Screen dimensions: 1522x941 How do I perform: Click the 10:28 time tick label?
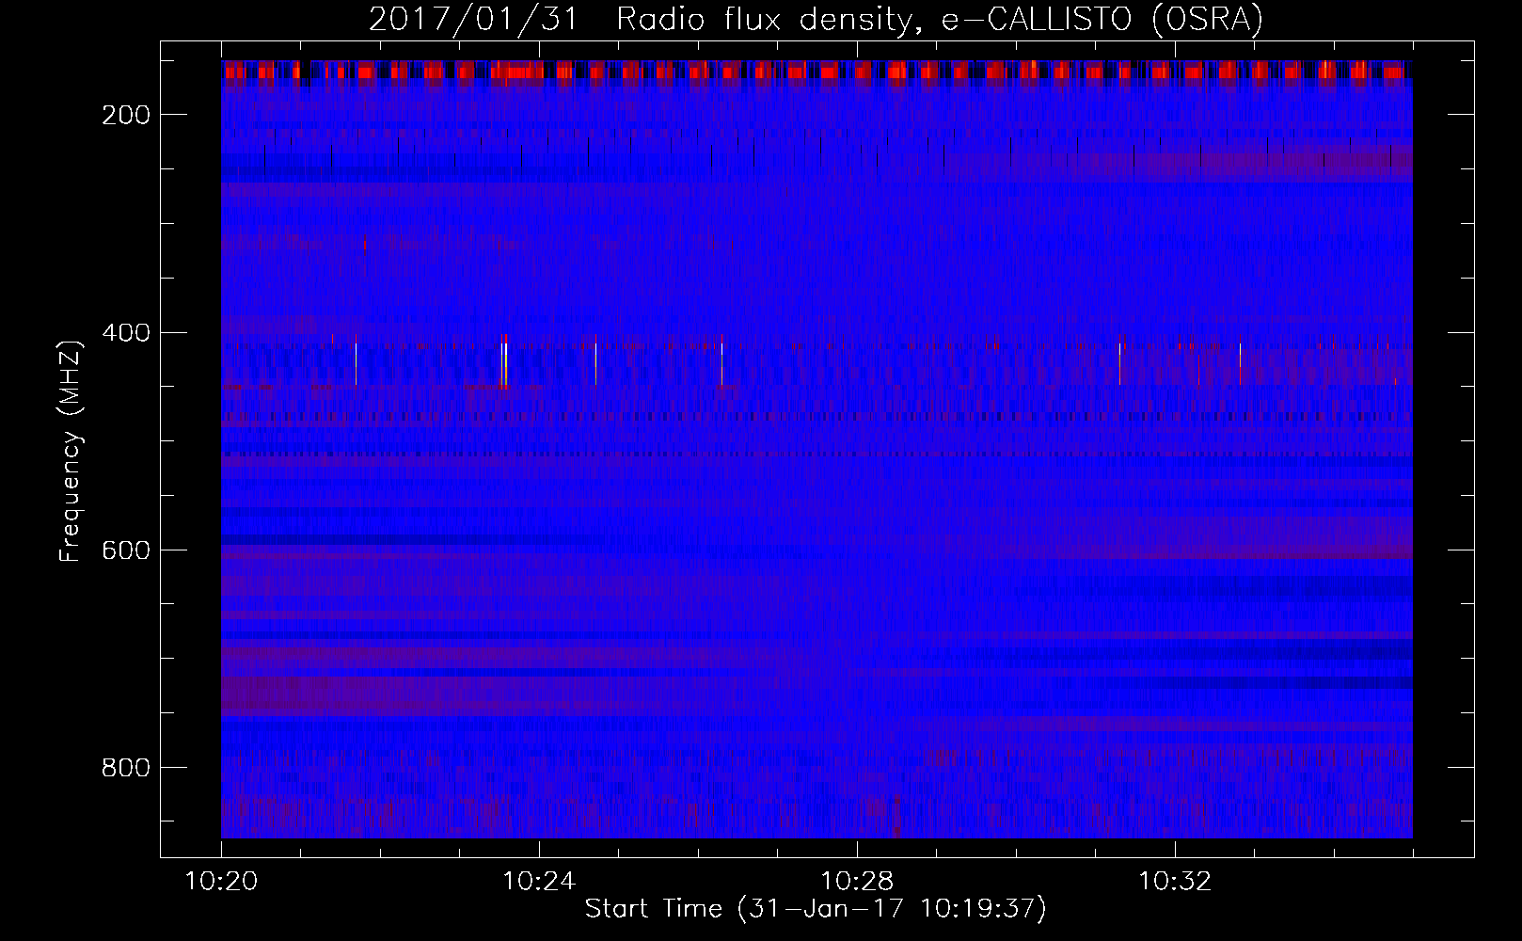[x=857, y=882]
